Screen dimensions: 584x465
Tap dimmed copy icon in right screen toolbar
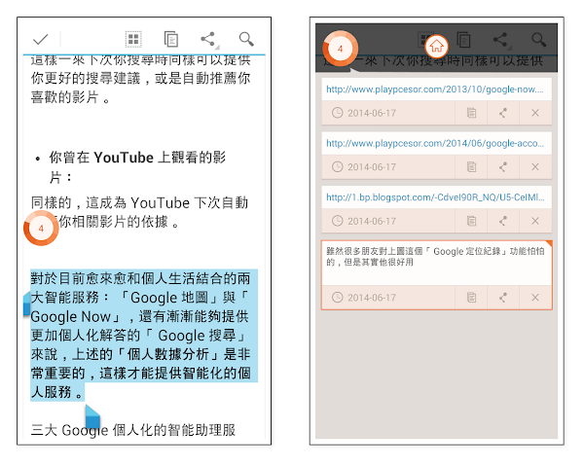pos(463,40)
